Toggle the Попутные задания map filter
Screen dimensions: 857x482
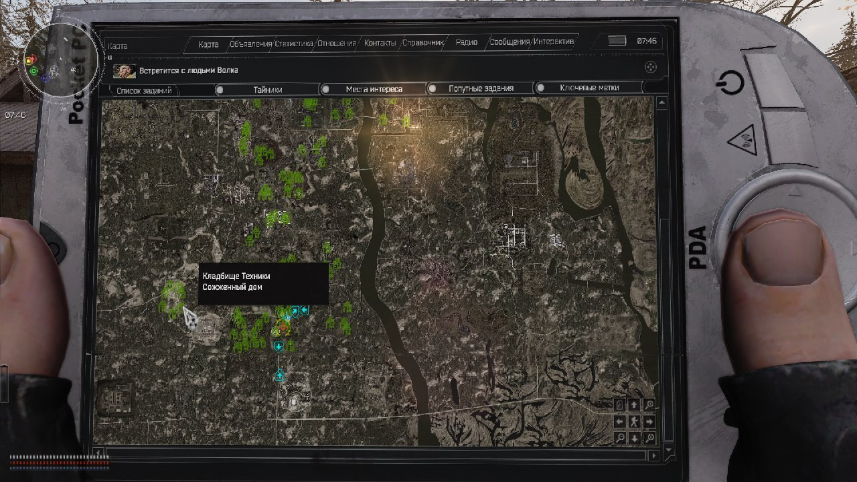pos(481,88)
